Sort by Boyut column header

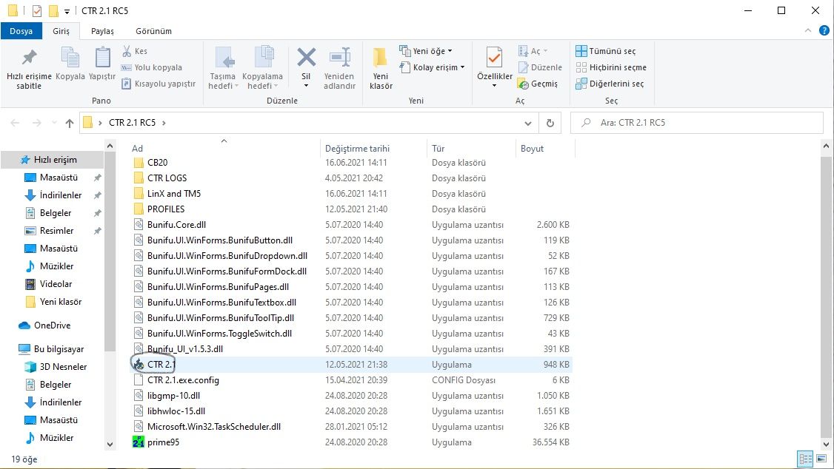(x=545, y=148)
